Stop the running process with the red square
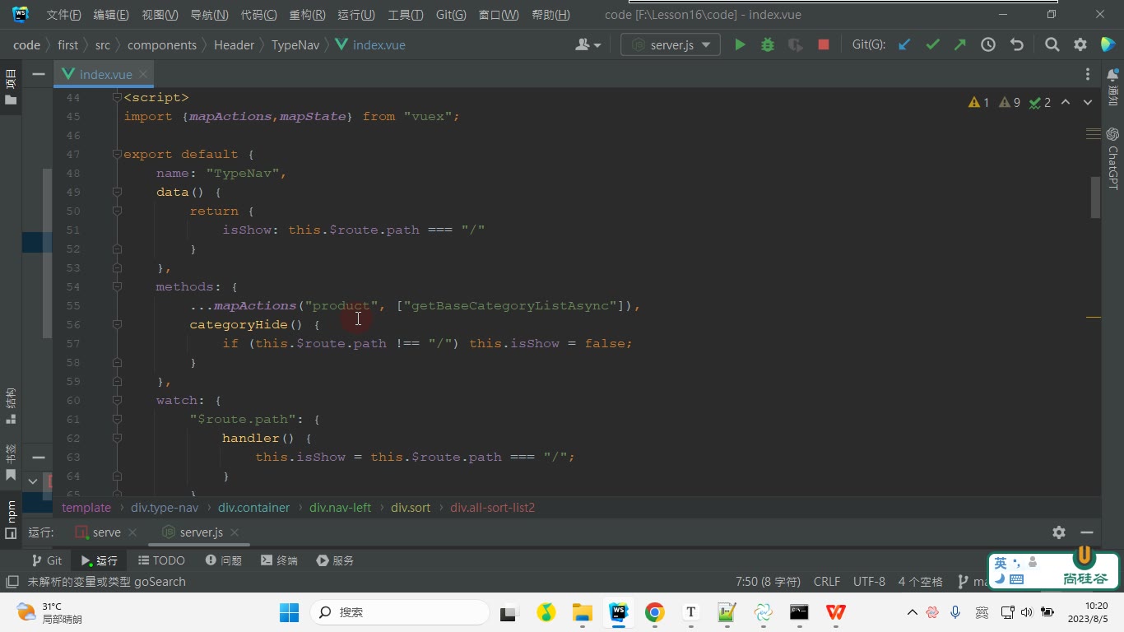 824,45
